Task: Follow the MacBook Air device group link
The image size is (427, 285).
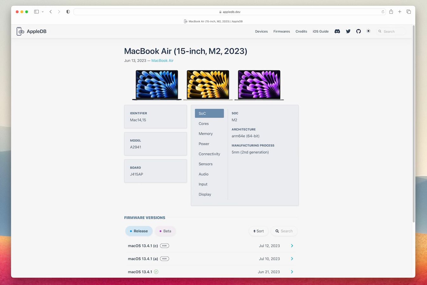Action: (162, 60)
